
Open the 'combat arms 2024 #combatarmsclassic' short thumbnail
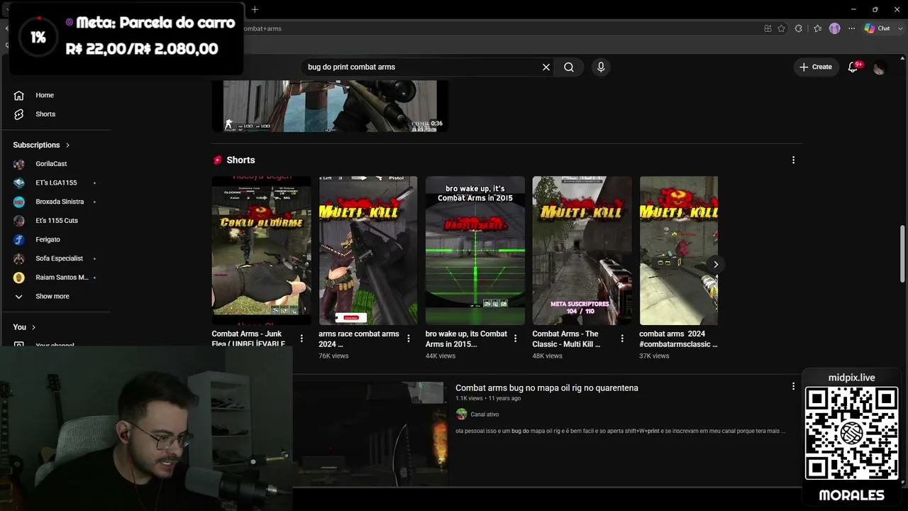pyautogui.click(x=679, y=251)
